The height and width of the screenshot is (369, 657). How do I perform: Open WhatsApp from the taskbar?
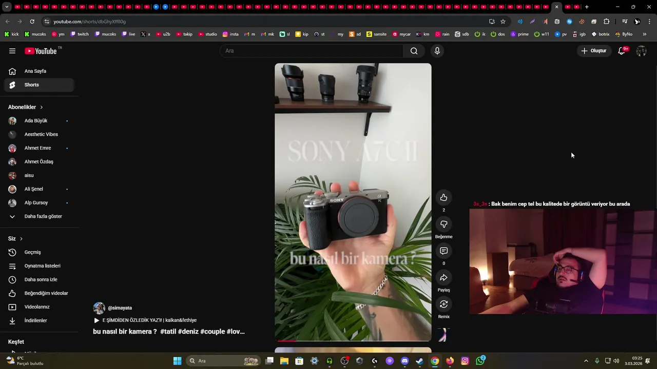tap(480, 361)
